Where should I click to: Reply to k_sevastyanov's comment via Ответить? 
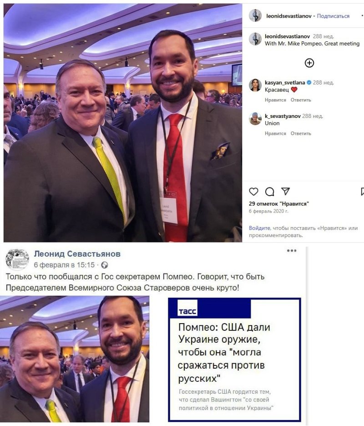point(301,133)
